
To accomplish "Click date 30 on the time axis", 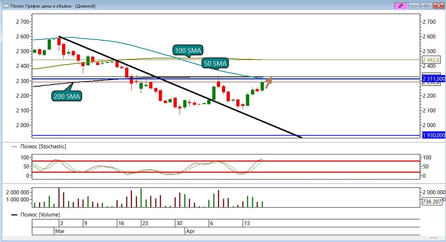I will pos(179,223).
